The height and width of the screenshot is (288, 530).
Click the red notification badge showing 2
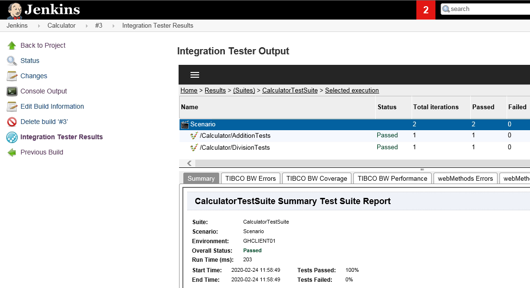point(426,10)
